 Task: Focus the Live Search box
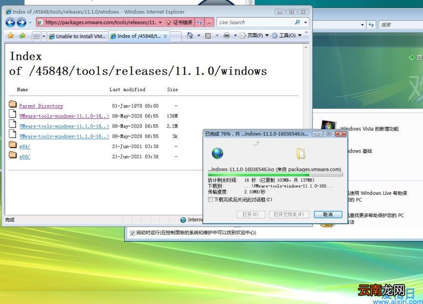coord(255,22)
